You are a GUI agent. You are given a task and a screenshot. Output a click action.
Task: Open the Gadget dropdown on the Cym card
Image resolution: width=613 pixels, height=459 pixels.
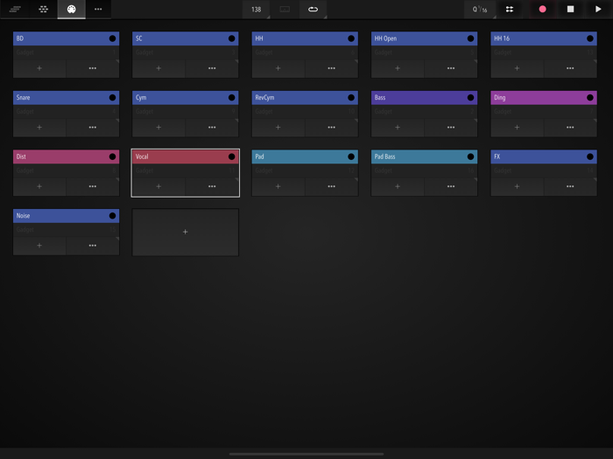tap(186, 112)
